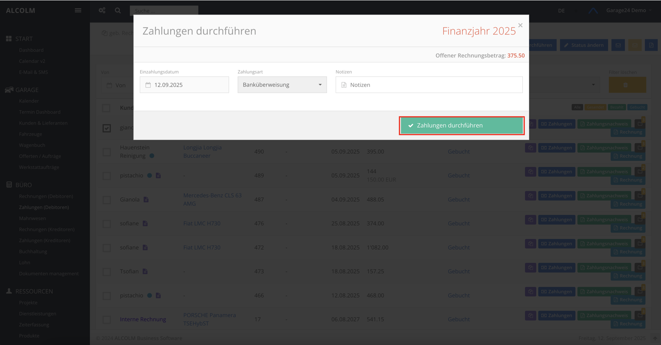The image size is (661, 345).
Task: Click the trash icon under Filter löschen
Action: pos(627,85)
